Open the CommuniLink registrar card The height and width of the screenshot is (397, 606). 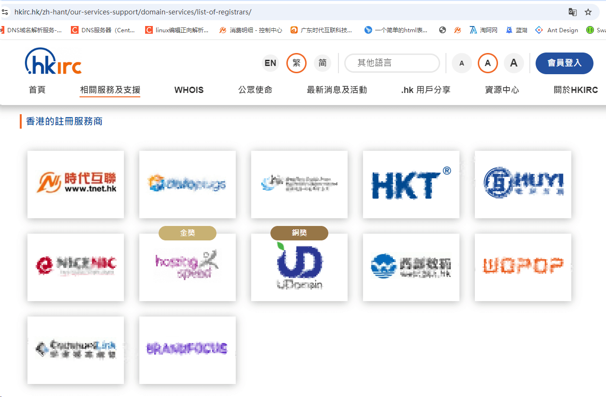76,350
